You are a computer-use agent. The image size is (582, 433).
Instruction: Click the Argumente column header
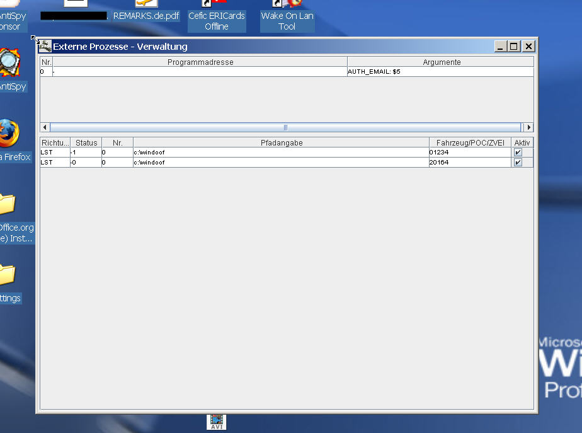pyautogui.click(x=441, y=62)
